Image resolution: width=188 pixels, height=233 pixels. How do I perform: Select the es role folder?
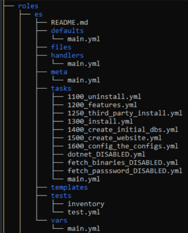pos(39,14)
